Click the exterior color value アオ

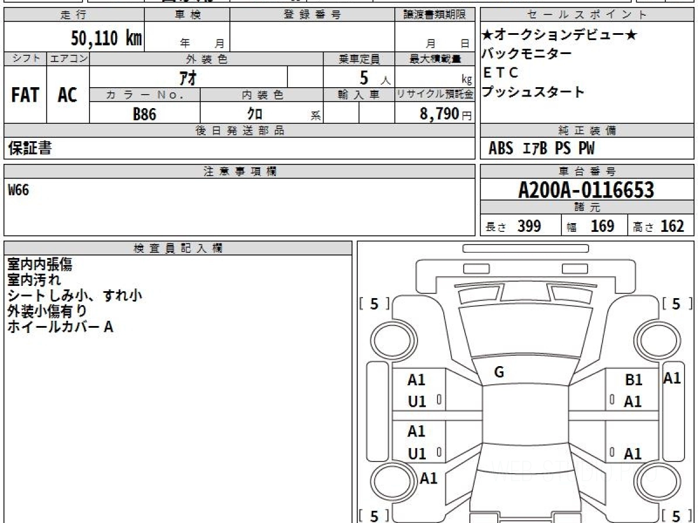pyautogui.click(x=188, y=77)
